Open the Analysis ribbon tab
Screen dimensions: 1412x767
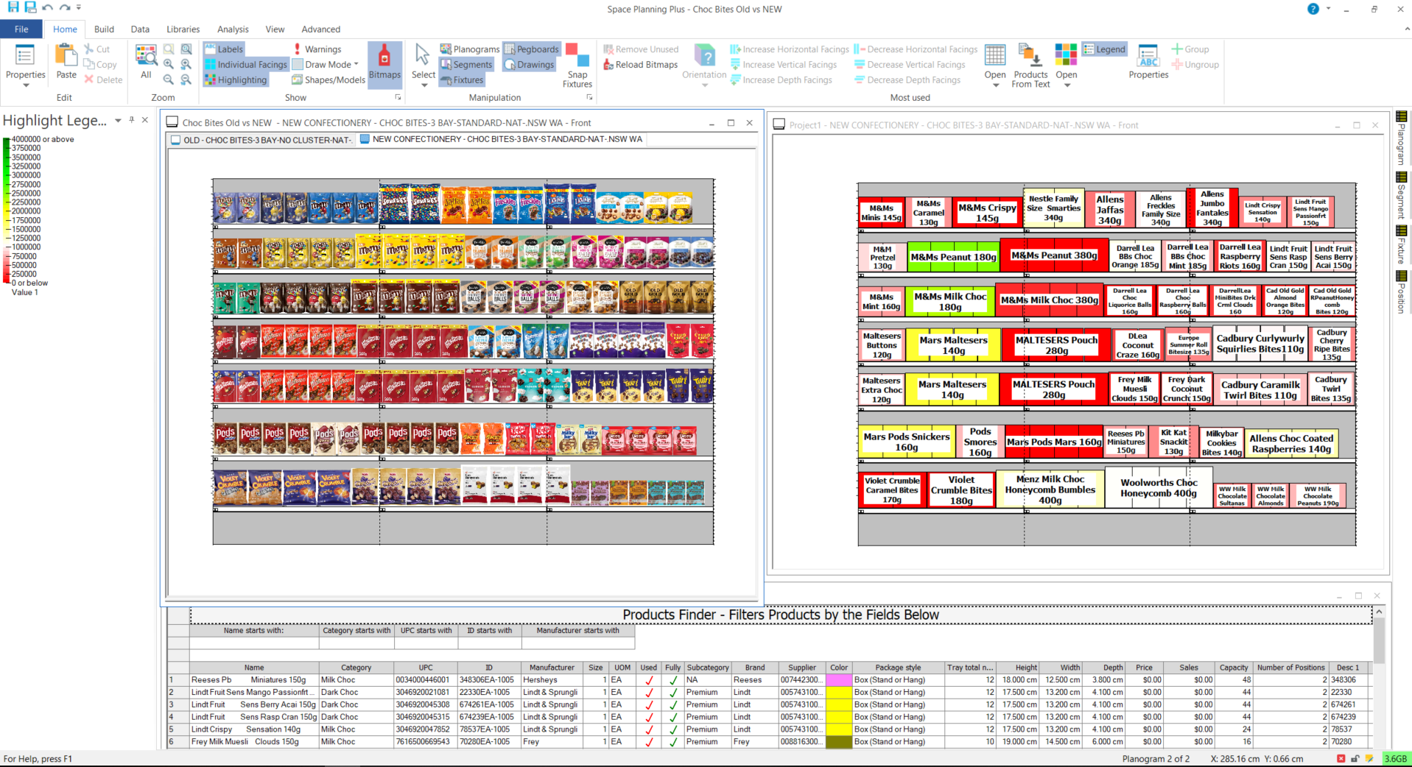click(233, 29)
